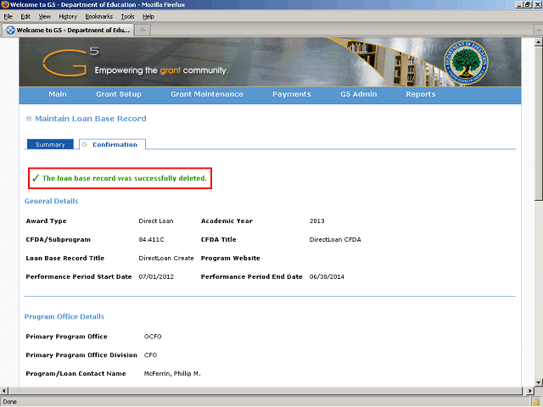Image resolution: width=543 pixels, height=407 pixels.
Task: Click the General Details section heading
Action: 51,201
